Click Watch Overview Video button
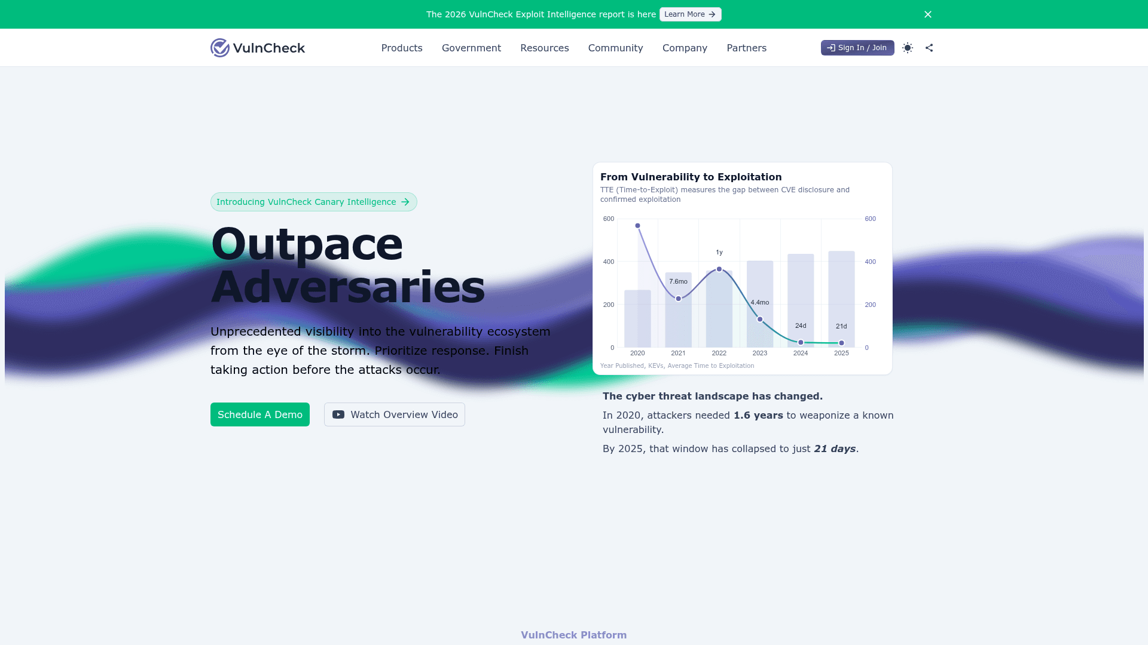 [x=395, y=414]
